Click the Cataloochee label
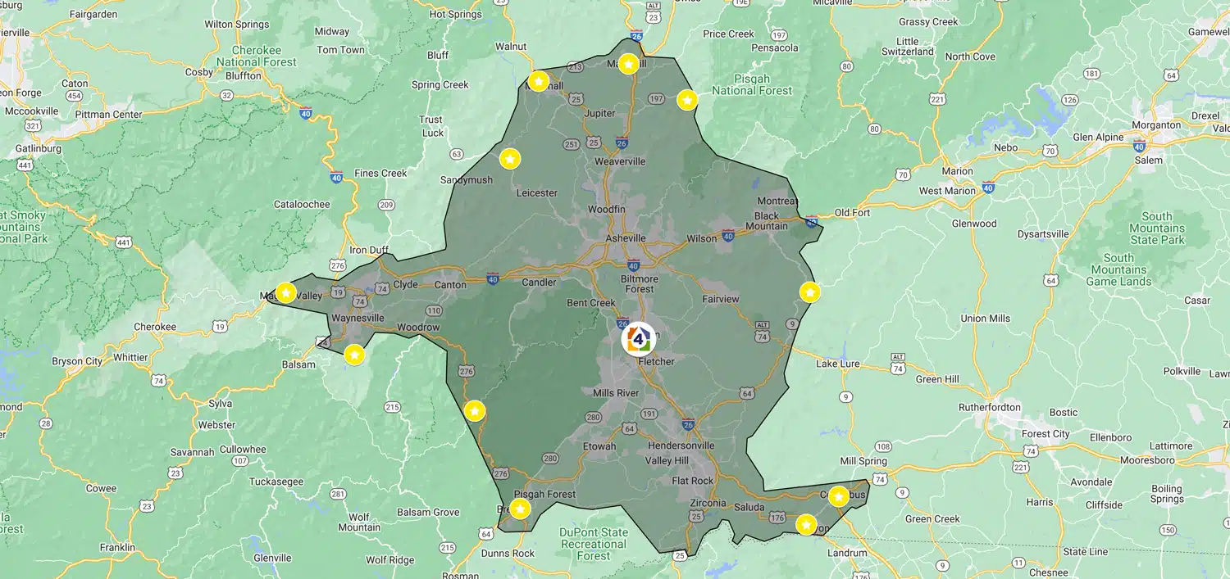 302,204
